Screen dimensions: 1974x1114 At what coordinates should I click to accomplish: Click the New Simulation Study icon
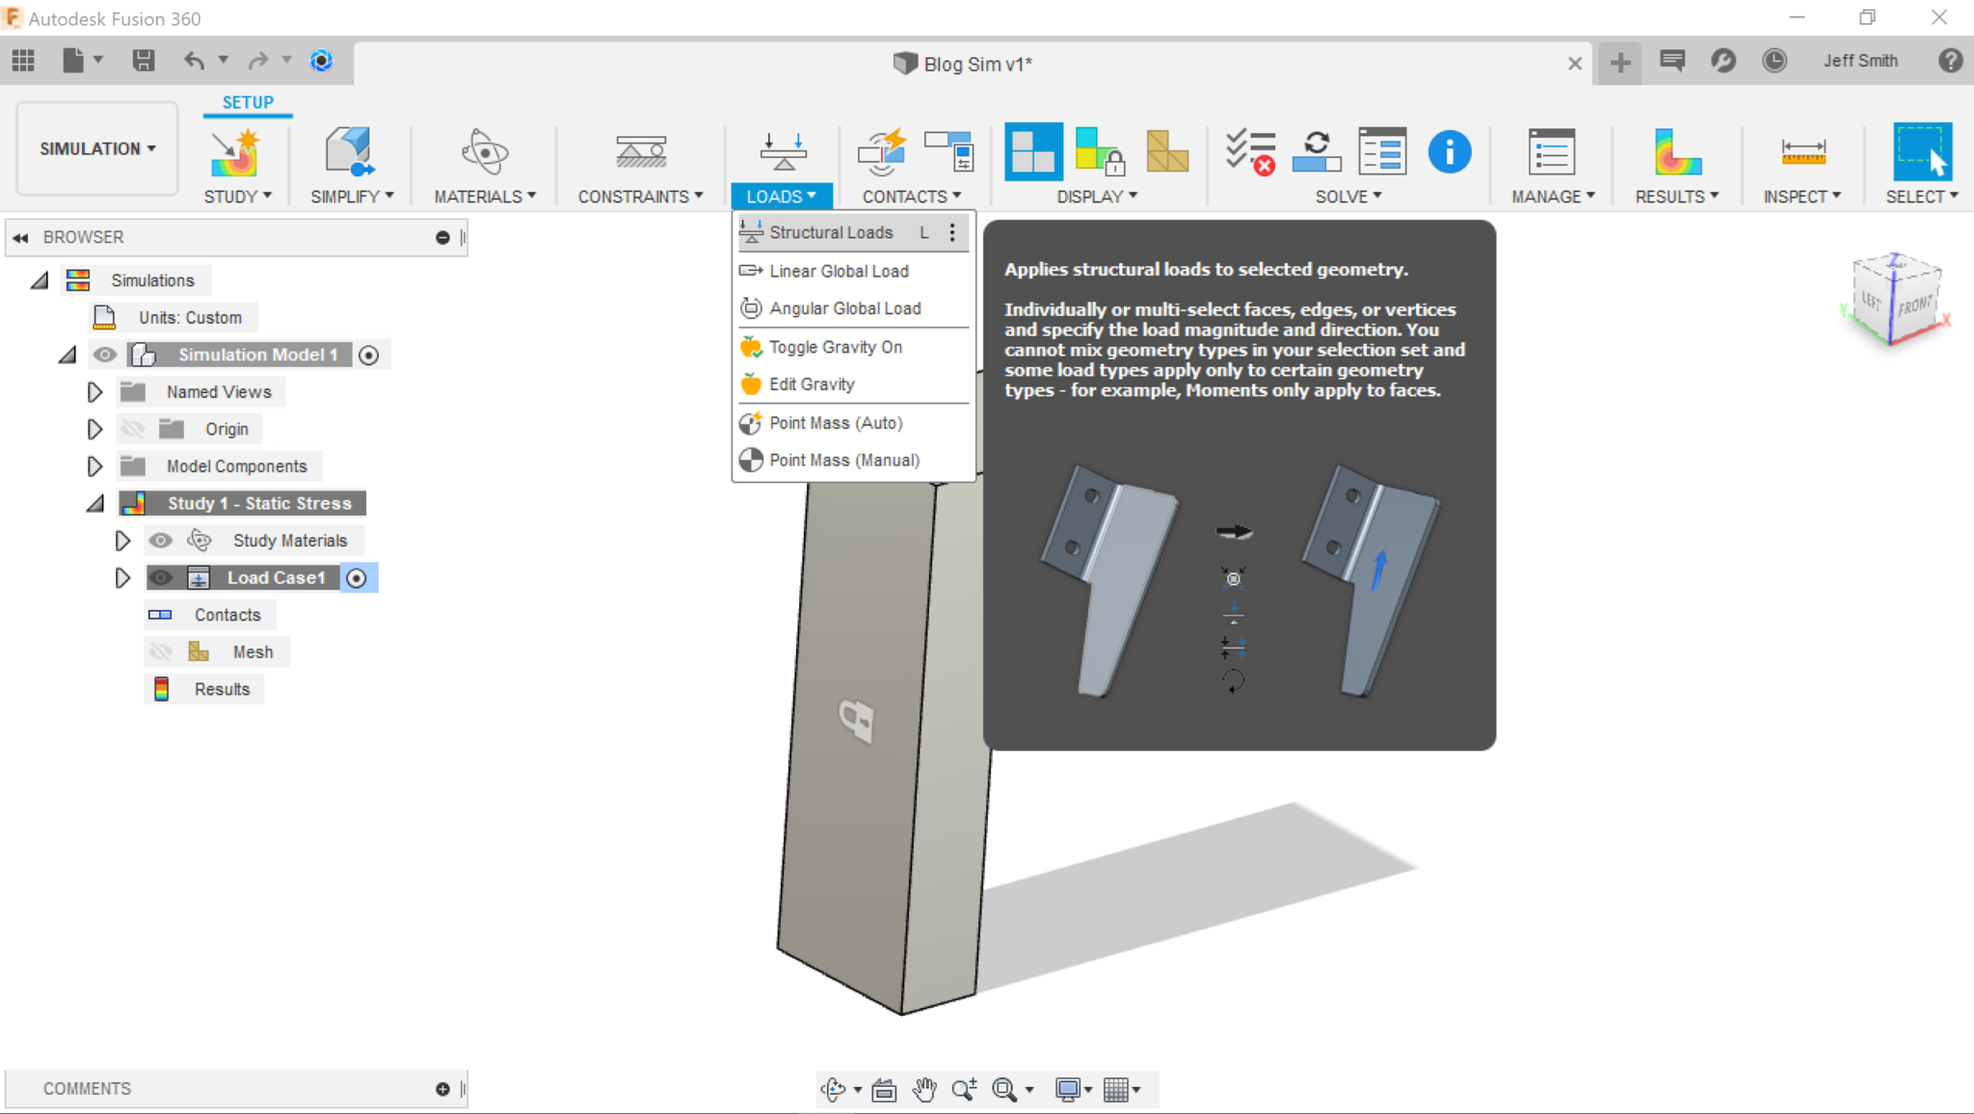pos(234,152)
